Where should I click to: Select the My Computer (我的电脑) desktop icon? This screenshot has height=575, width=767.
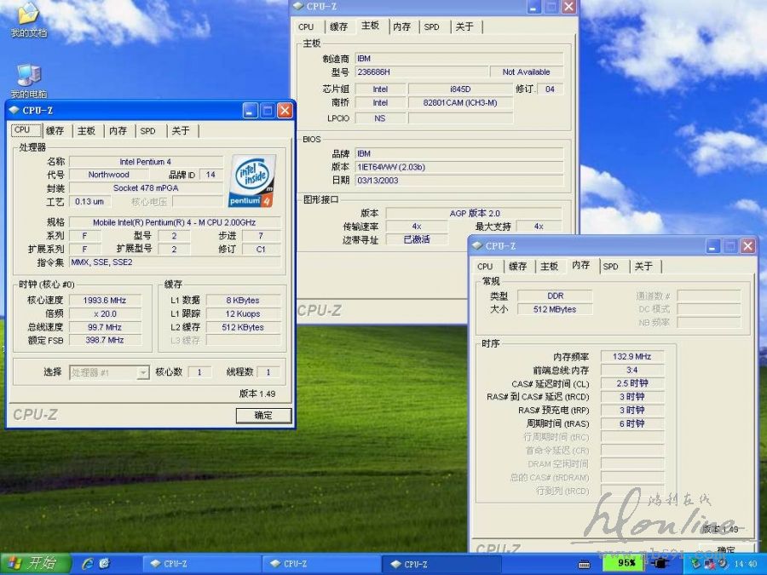28,77
